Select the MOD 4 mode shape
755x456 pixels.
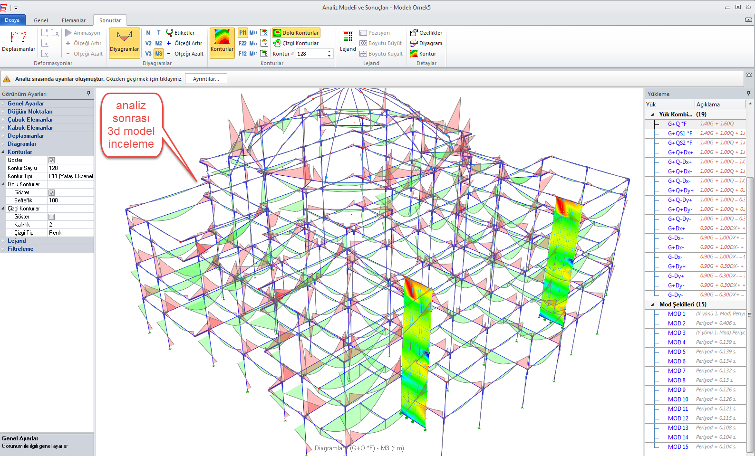pos(677,342)
